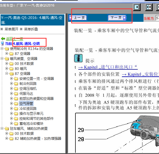Collapse 暖风装置、空调器 node
The image size is (159, 154).
pos(2,59)
